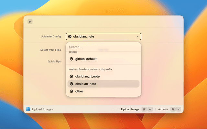Click the K key icon beside Actions

178,109
